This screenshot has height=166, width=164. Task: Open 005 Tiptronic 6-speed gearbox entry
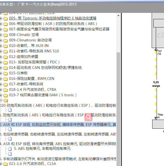point(53,18)
